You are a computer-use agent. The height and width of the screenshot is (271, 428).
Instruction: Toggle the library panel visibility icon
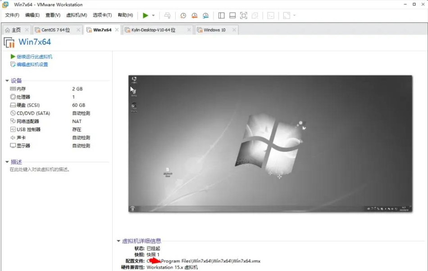pos(221,15)
